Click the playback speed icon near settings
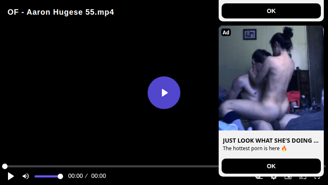Viewport: 328px width, 185px height. [259, 178]
